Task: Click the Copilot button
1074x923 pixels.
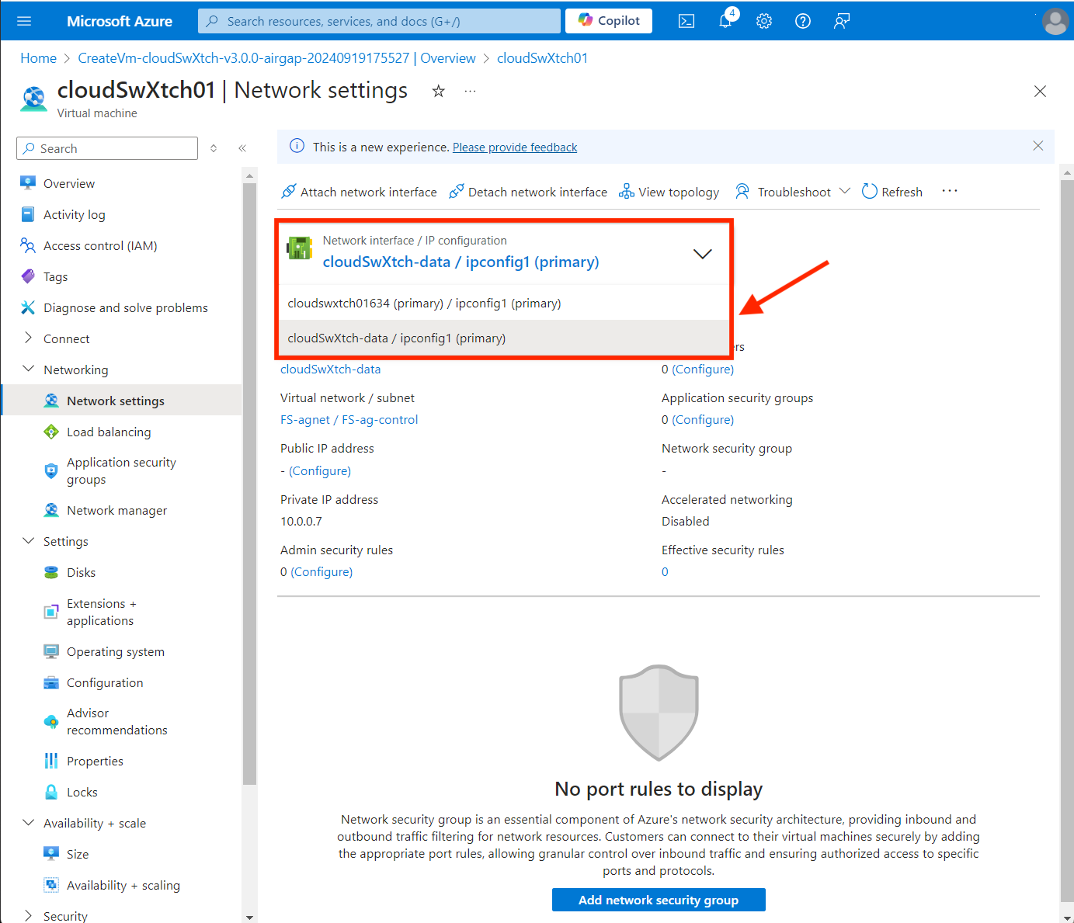Action: tap(609, 21)
